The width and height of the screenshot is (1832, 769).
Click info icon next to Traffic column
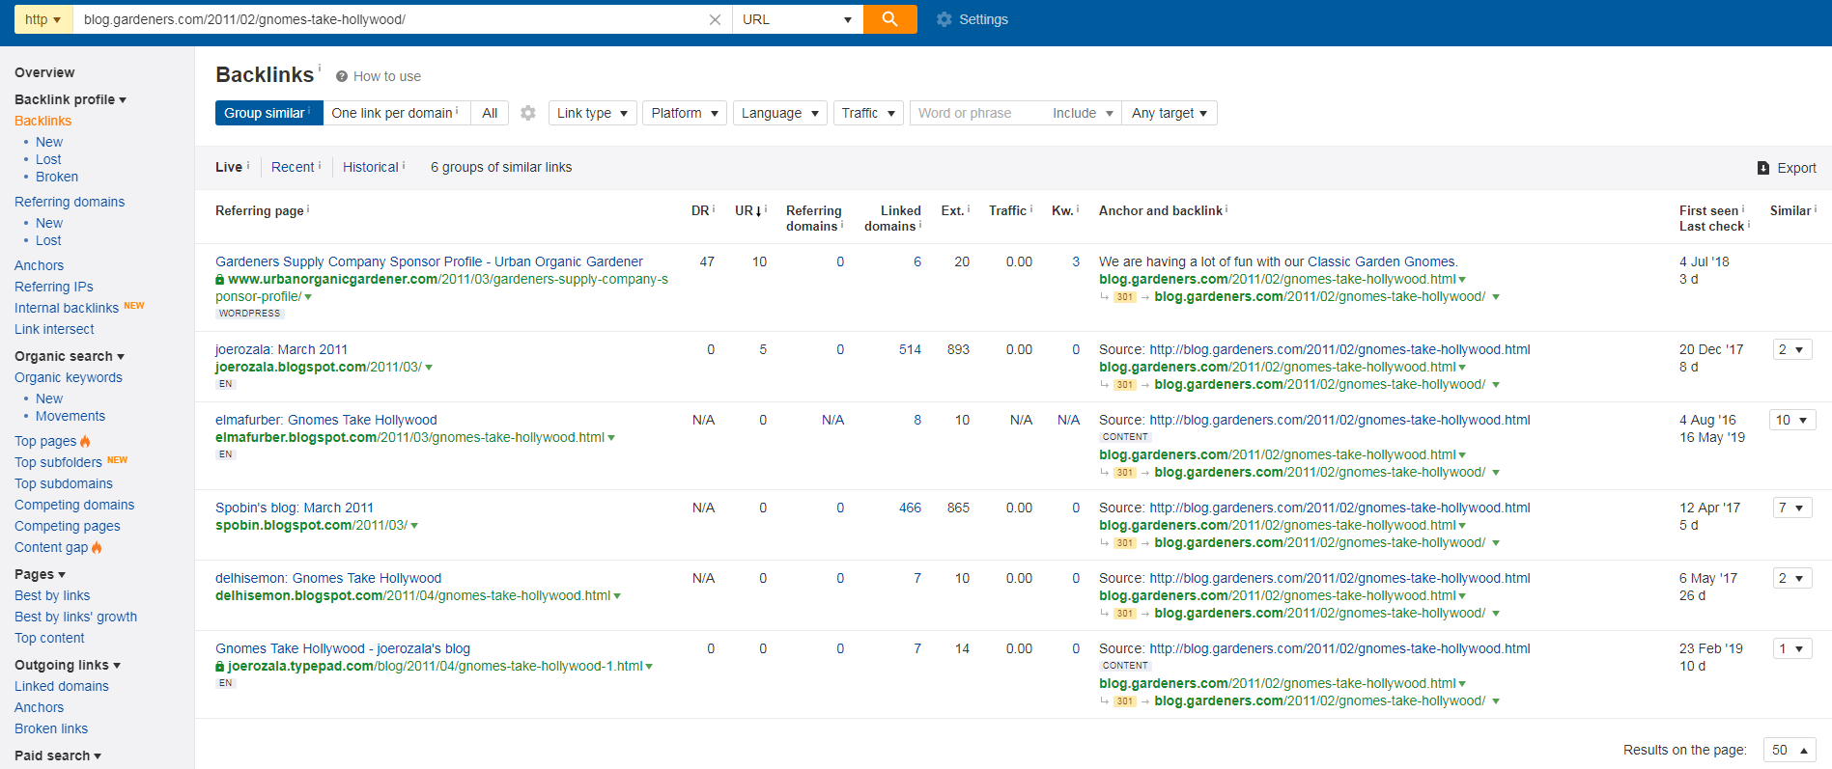tap(1031, 208)
